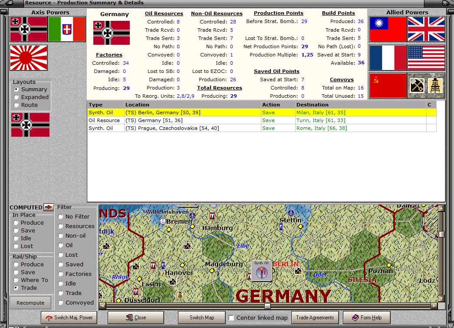This screenshot has width=454, height=328.
Task: Click the German flag below Layouts
Action: pos(30,125)
